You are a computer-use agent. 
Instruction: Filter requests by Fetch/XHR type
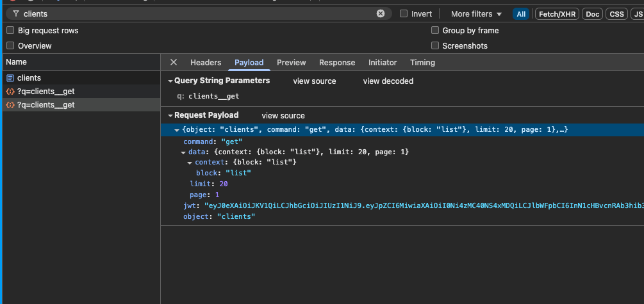(x=556, y=13)
